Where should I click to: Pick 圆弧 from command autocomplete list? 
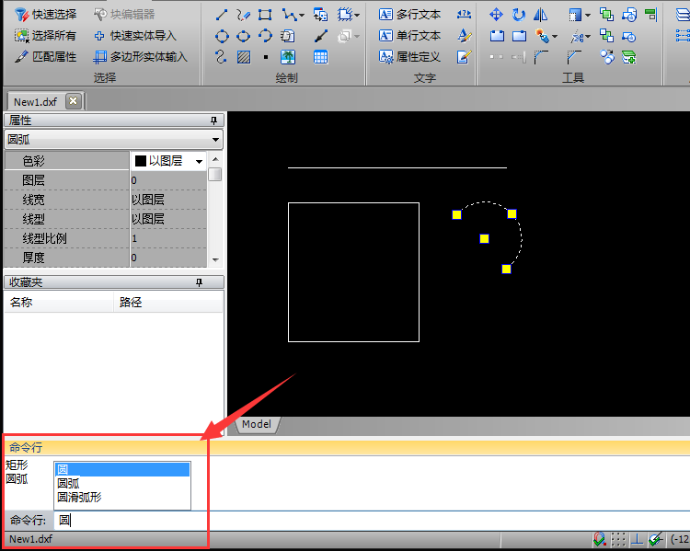click(x=69, y=483)
